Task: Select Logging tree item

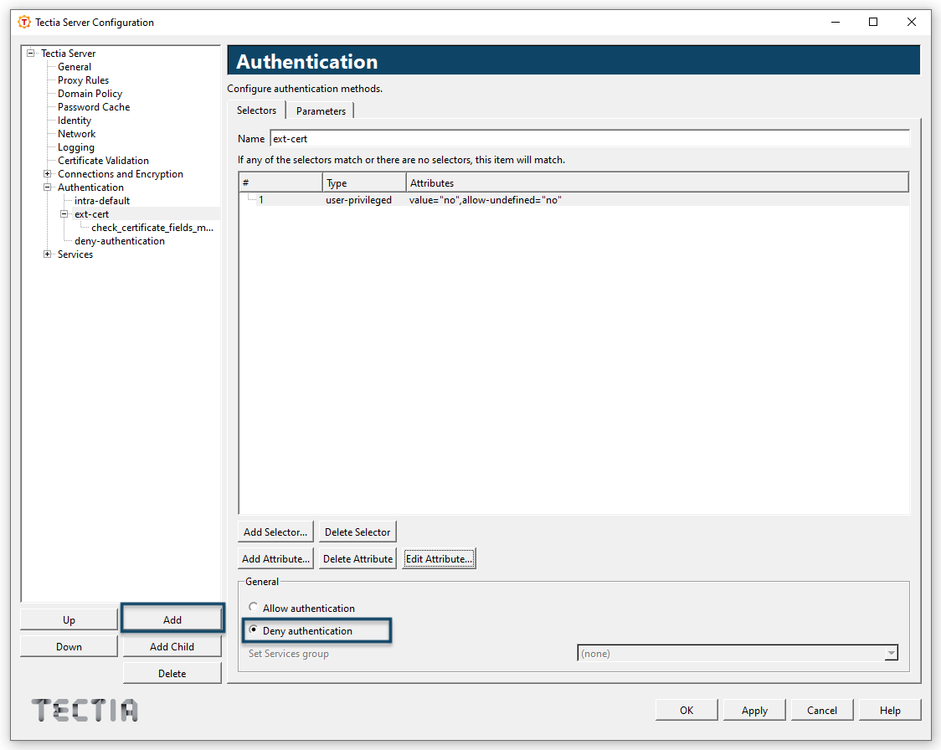Action: tap(76, 147)
